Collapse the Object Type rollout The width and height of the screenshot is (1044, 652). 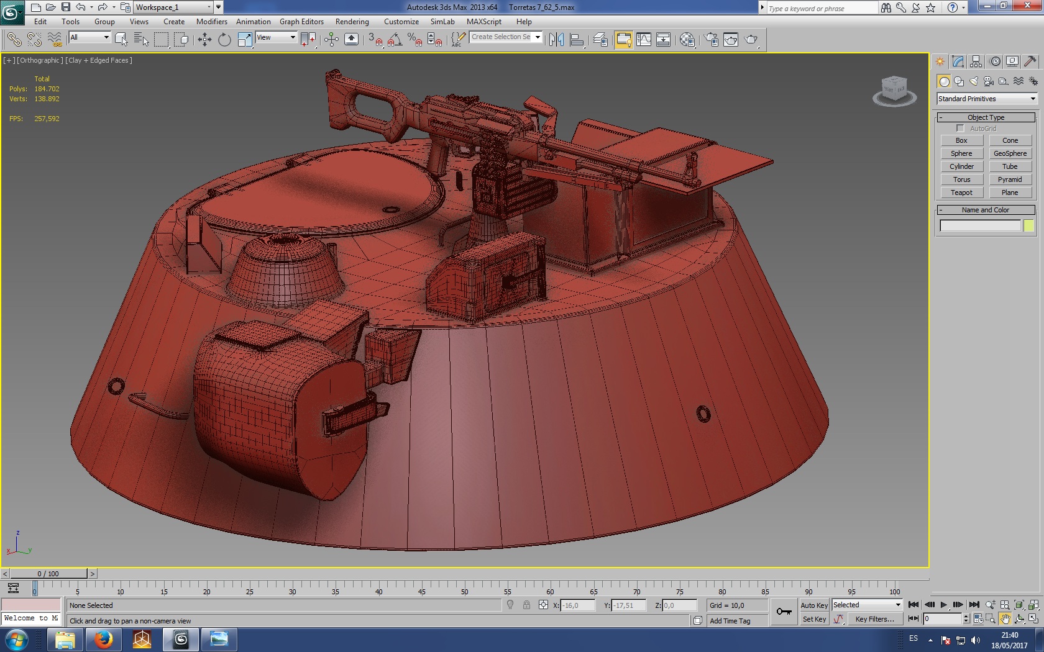coord(986,117)
